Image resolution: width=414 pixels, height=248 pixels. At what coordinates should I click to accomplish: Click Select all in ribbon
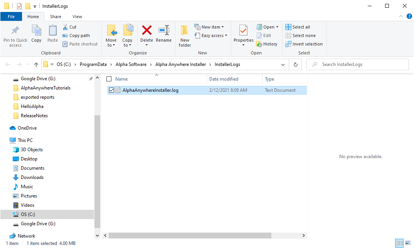coord(298,27)
